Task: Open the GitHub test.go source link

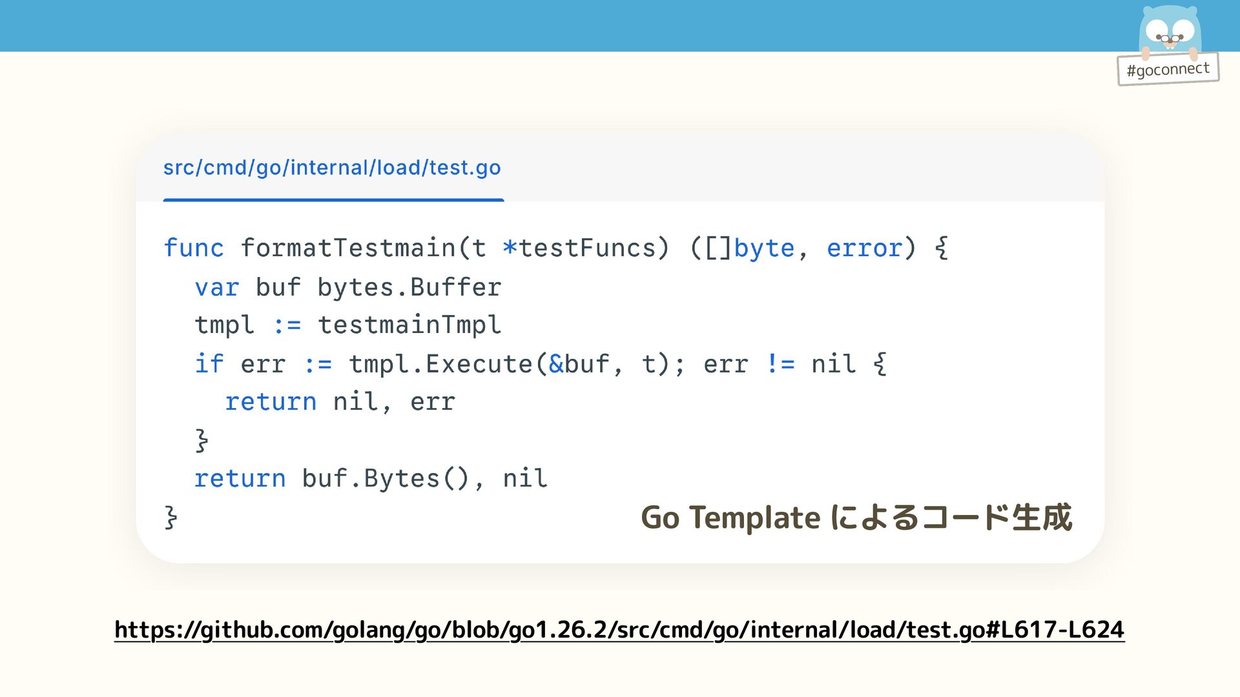Action: (619, 629)
